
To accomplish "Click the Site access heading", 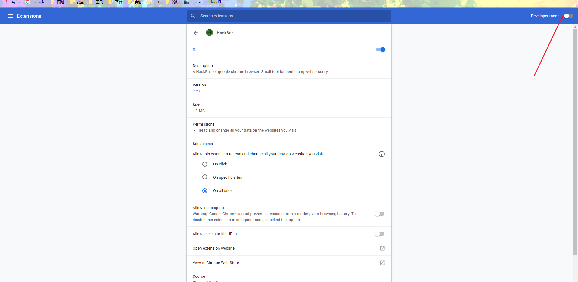I will (x=203, y=144).
